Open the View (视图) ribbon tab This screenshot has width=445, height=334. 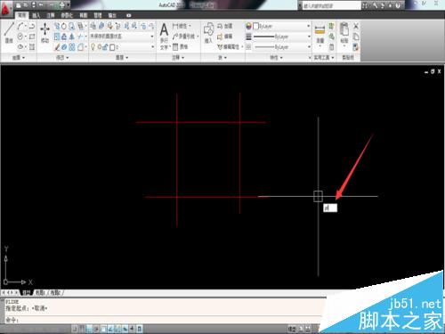point(84,15)
